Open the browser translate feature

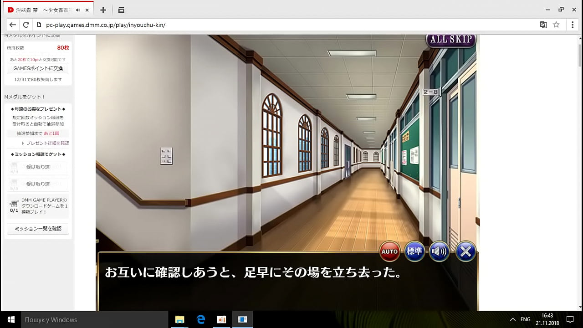tap(543, 25)
